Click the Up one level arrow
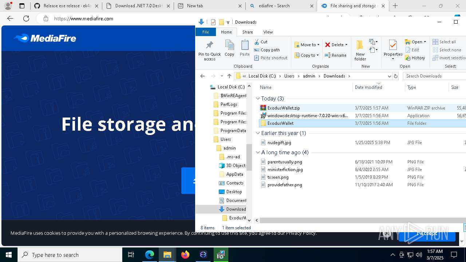Screen dimensions: 466x262 pos(229,76)
